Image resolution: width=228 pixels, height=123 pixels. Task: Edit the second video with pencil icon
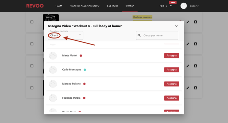(188, 44)
